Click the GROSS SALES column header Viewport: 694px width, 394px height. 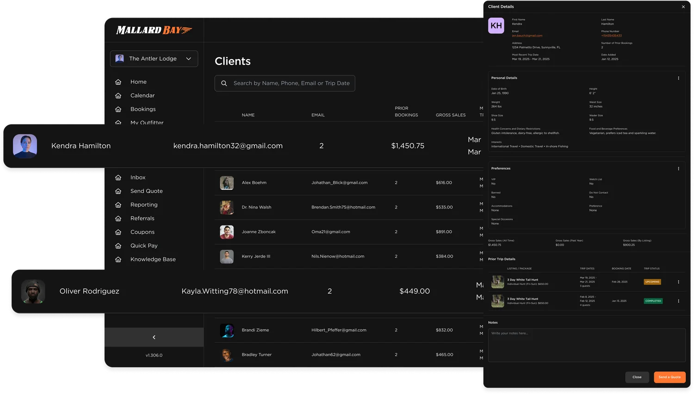(451, 115)
